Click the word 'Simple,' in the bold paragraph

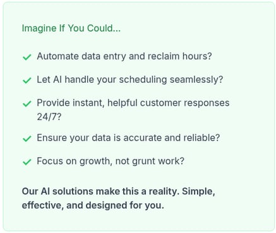[198, 192]
